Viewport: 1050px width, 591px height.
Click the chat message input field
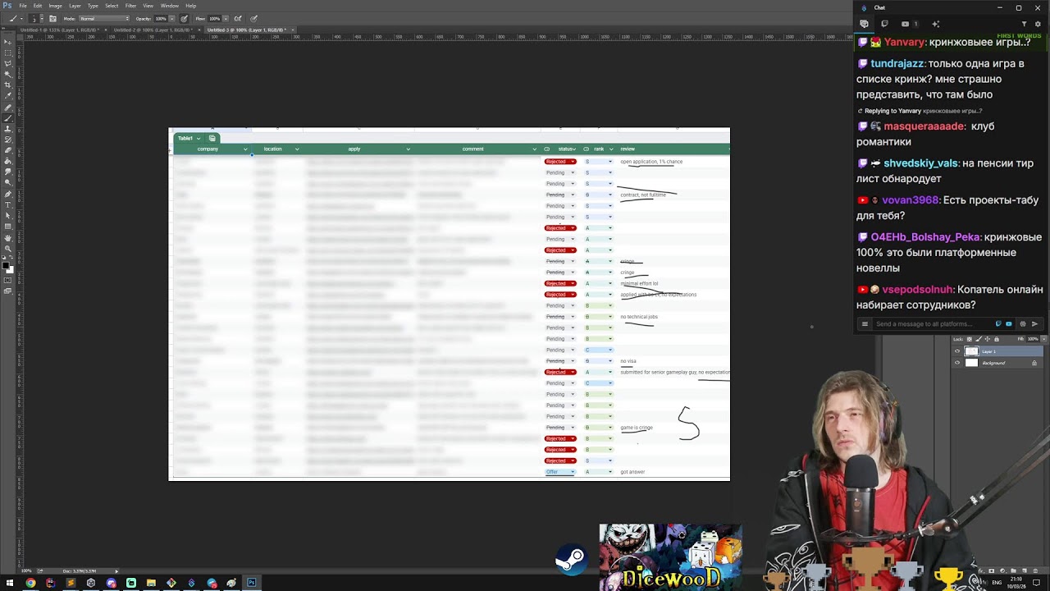pyautogui.click(x=931, y=323)
